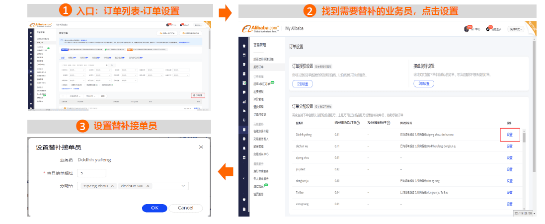Click help icon beside 72小时接单响应率 column
Viewport: 545px width, 224px height.
388,123
